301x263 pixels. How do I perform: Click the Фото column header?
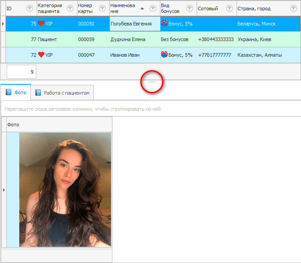(x=58, y=125)
